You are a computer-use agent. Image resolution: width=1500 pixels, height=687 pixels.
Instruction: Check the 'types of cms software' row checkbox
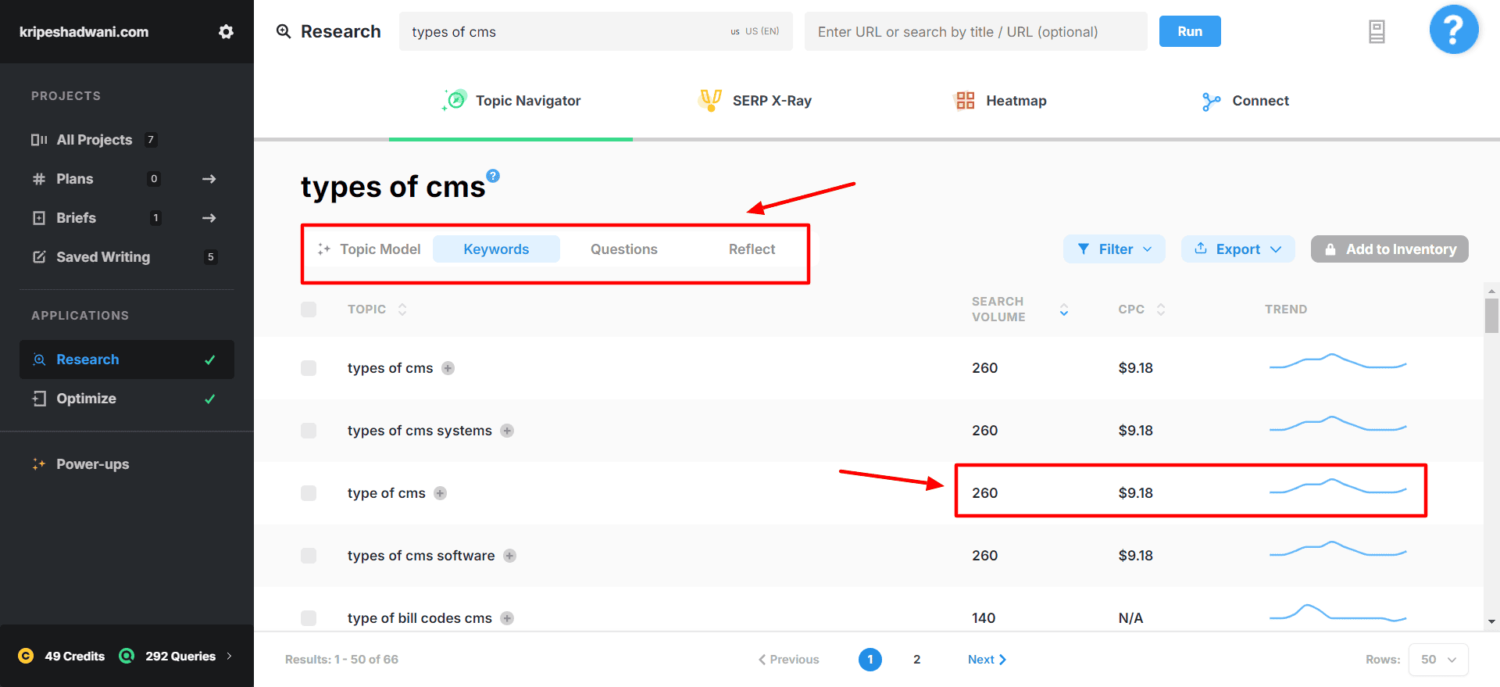click(309, 556)
